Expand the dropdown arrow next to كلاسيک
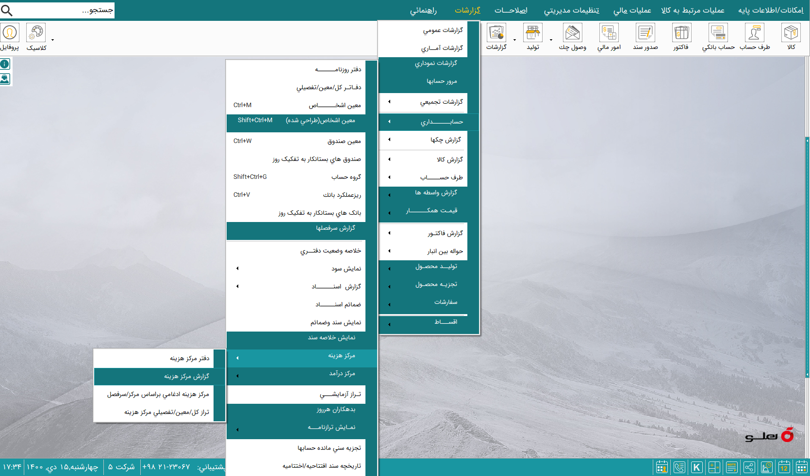 (x=52, y=40)
